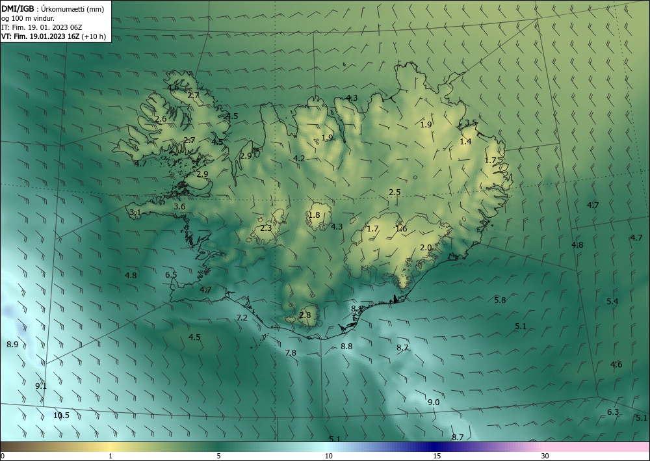Click the 4.2 value on the map
Viewport: 650px width, 461px height.
[x=299, y=158]
